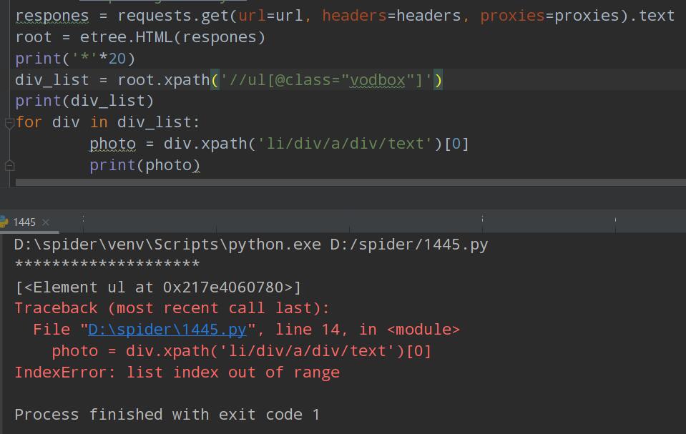
Task: Open the D:\spider\1445.py traceback link
Action: coord(167,330)
